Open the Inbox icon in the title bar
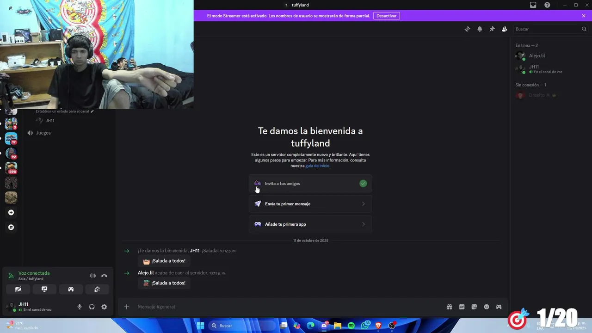The width and height of the screenshot is (592, 333). coord(533,5)
